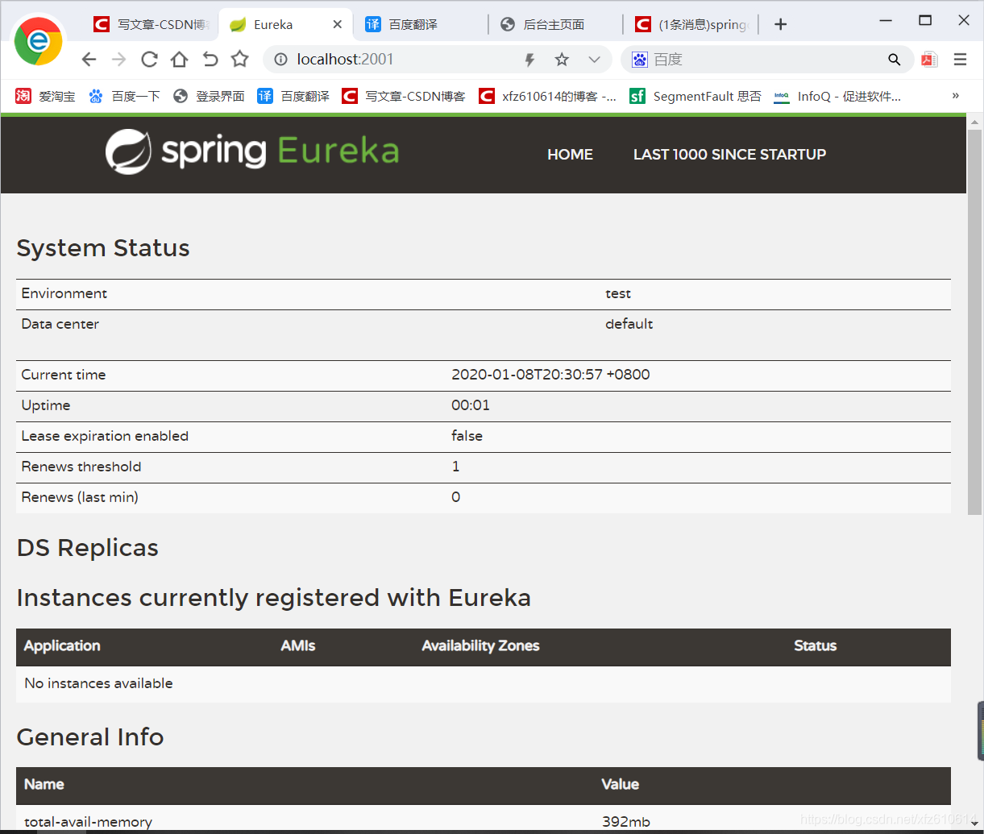Switch to 百度翻译 tab
The image size is (984, 834).
click(420, 24)
